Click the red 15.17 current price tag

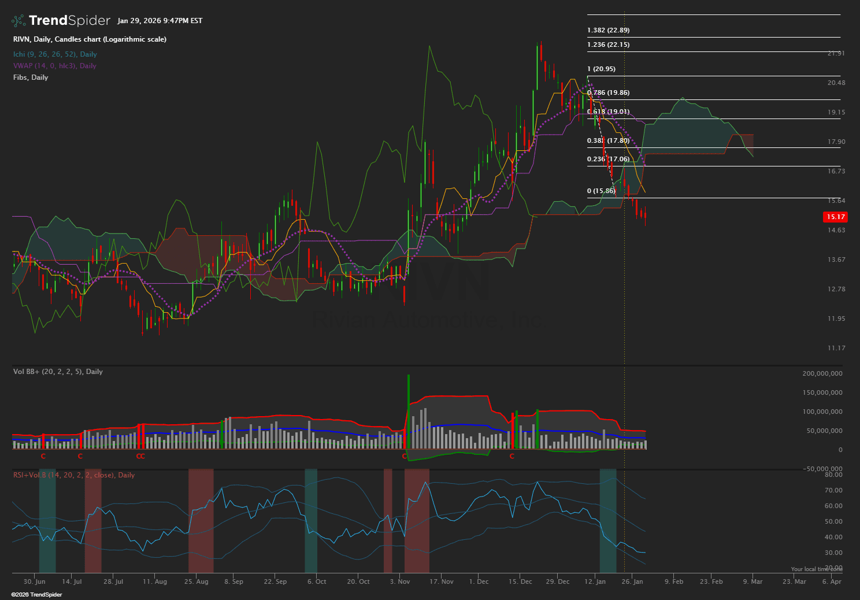pyautogui.click(x=835, y=217)
